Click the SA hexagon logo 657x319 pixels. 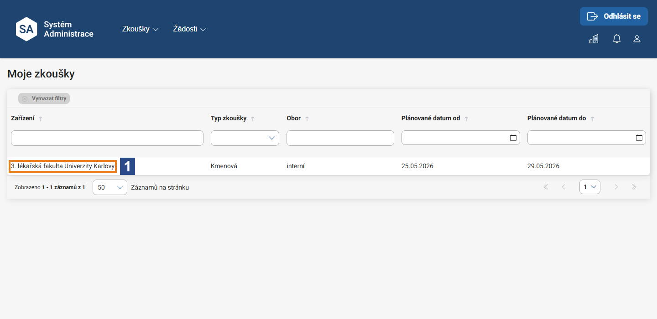point(26,29)
